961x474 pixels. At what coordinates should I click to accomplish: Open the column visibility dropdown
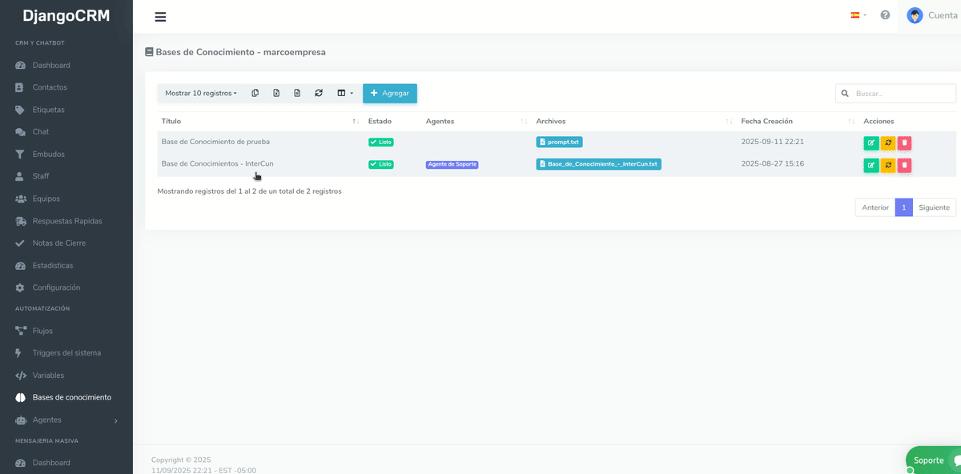345,94
